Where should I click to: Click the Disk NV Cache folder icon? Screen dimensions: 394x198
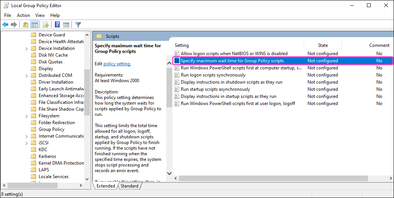coord(33,55)
